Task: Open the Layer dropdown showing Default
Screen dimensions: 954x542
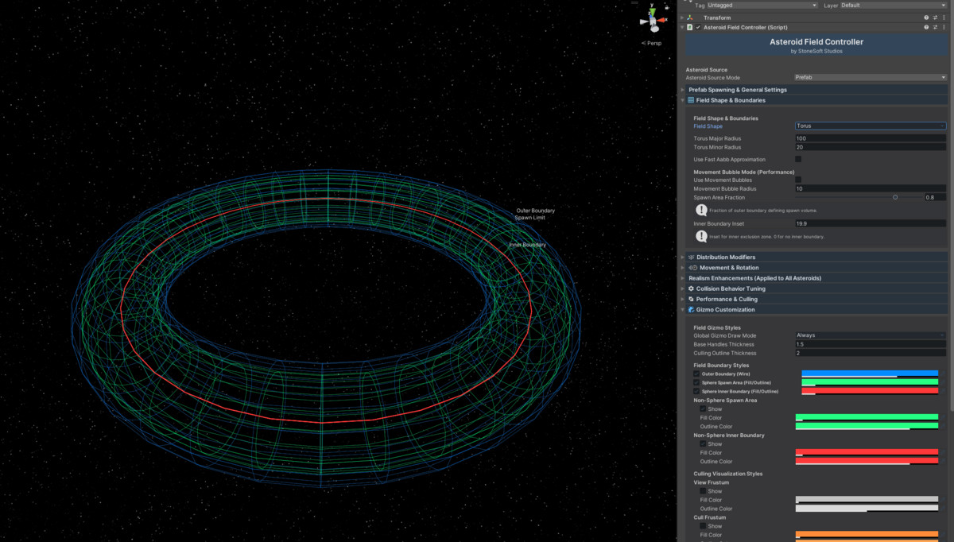Action: point(894,6)
